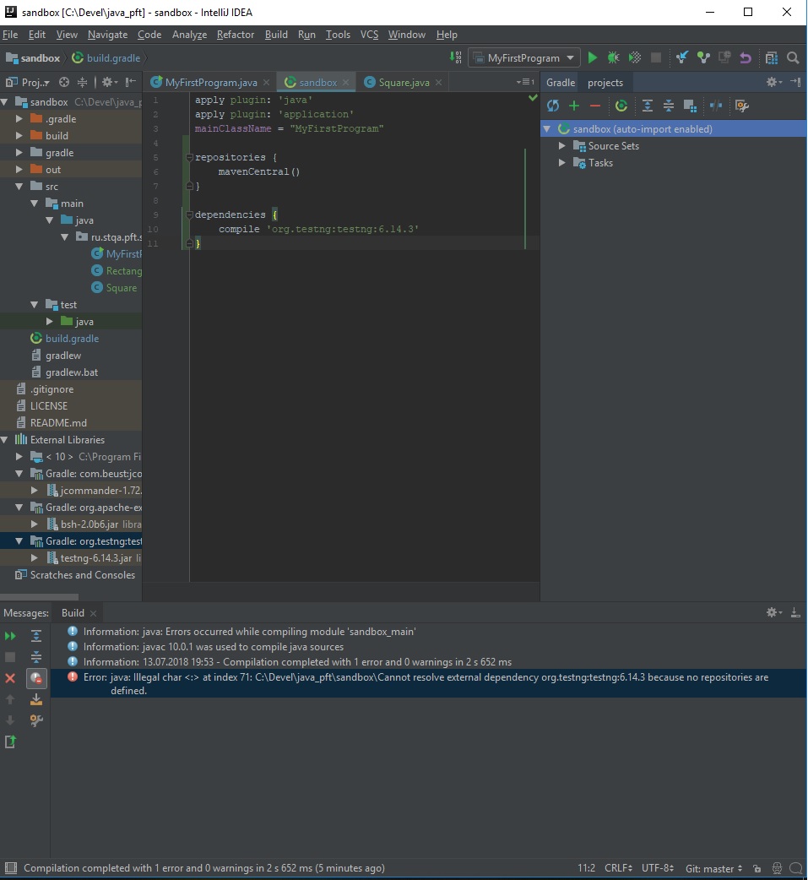Collapse the src folder
Viewport: 808px width, 880px height.
click(x=19, y=187)
